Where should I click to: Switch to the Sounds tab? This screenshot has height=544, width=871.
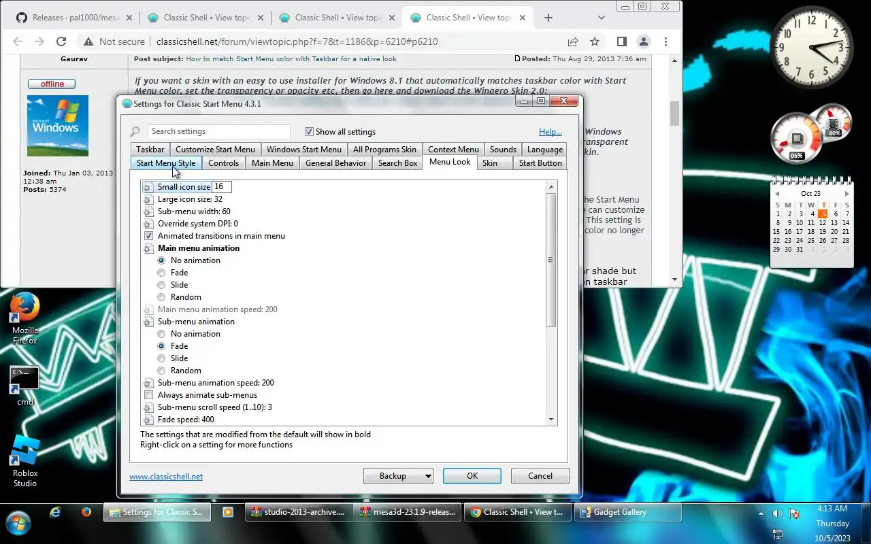point(503,150)
